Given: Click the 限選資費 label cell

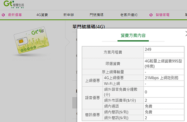Looking at the screenshot, I should [x=113, y=64].
